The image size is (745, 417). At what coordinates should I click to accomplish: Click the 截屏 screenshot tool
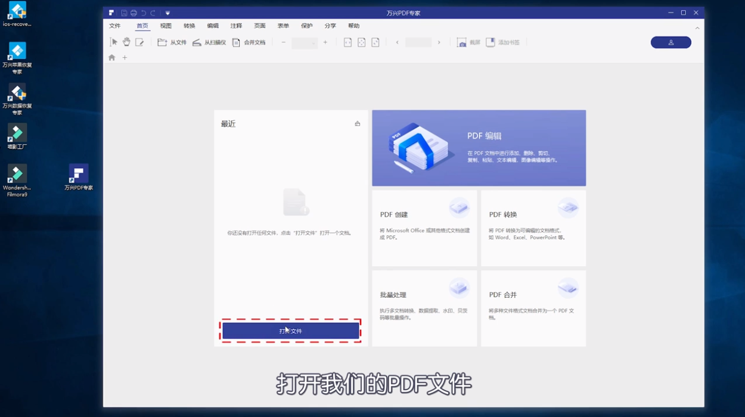[468, 42]
